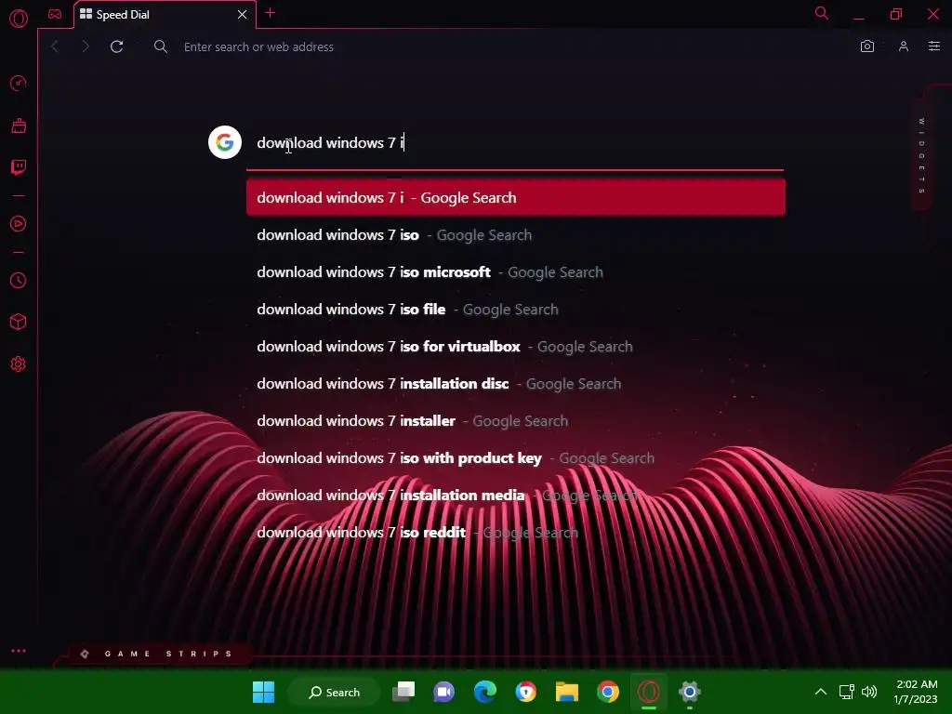Open the Windows Start menu
This screenshot has width=952, height=714.
263,692
